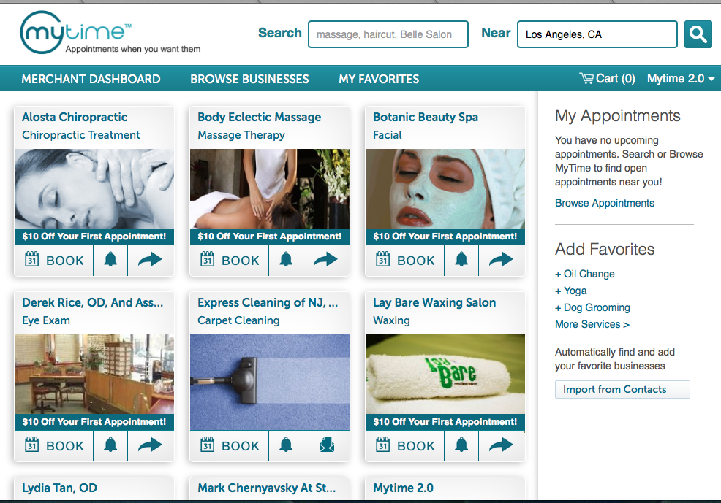Open the Mytime 2.0 account dropdown

click(x=681, y=78)
